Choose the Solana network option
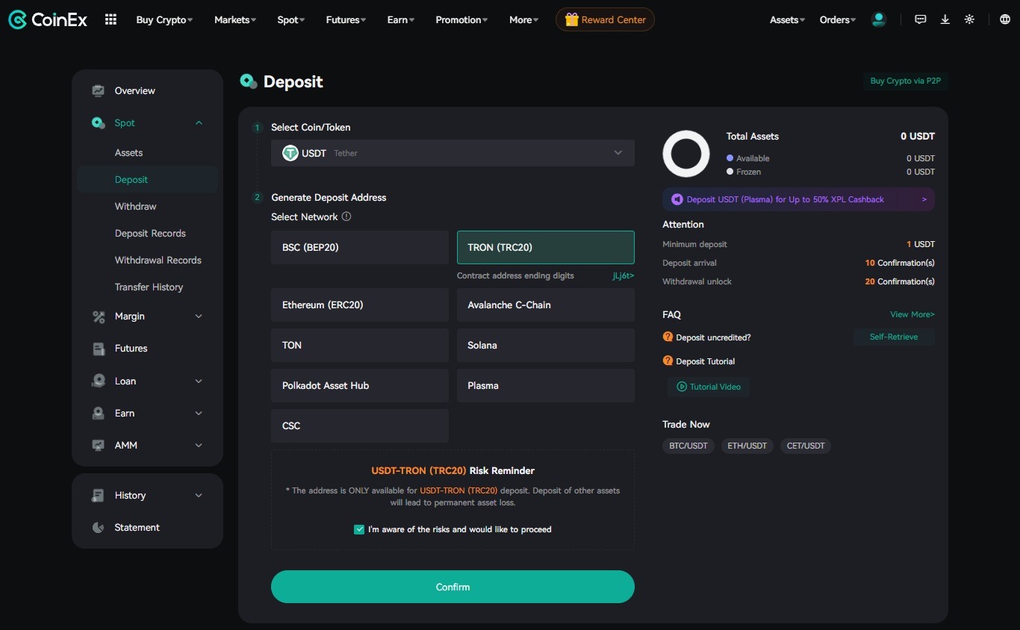This screenshot has height=630, width=1020. 545,346
